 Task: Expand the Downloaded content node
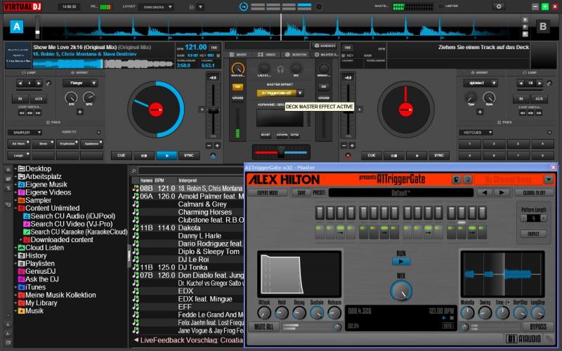click(20, 239)
